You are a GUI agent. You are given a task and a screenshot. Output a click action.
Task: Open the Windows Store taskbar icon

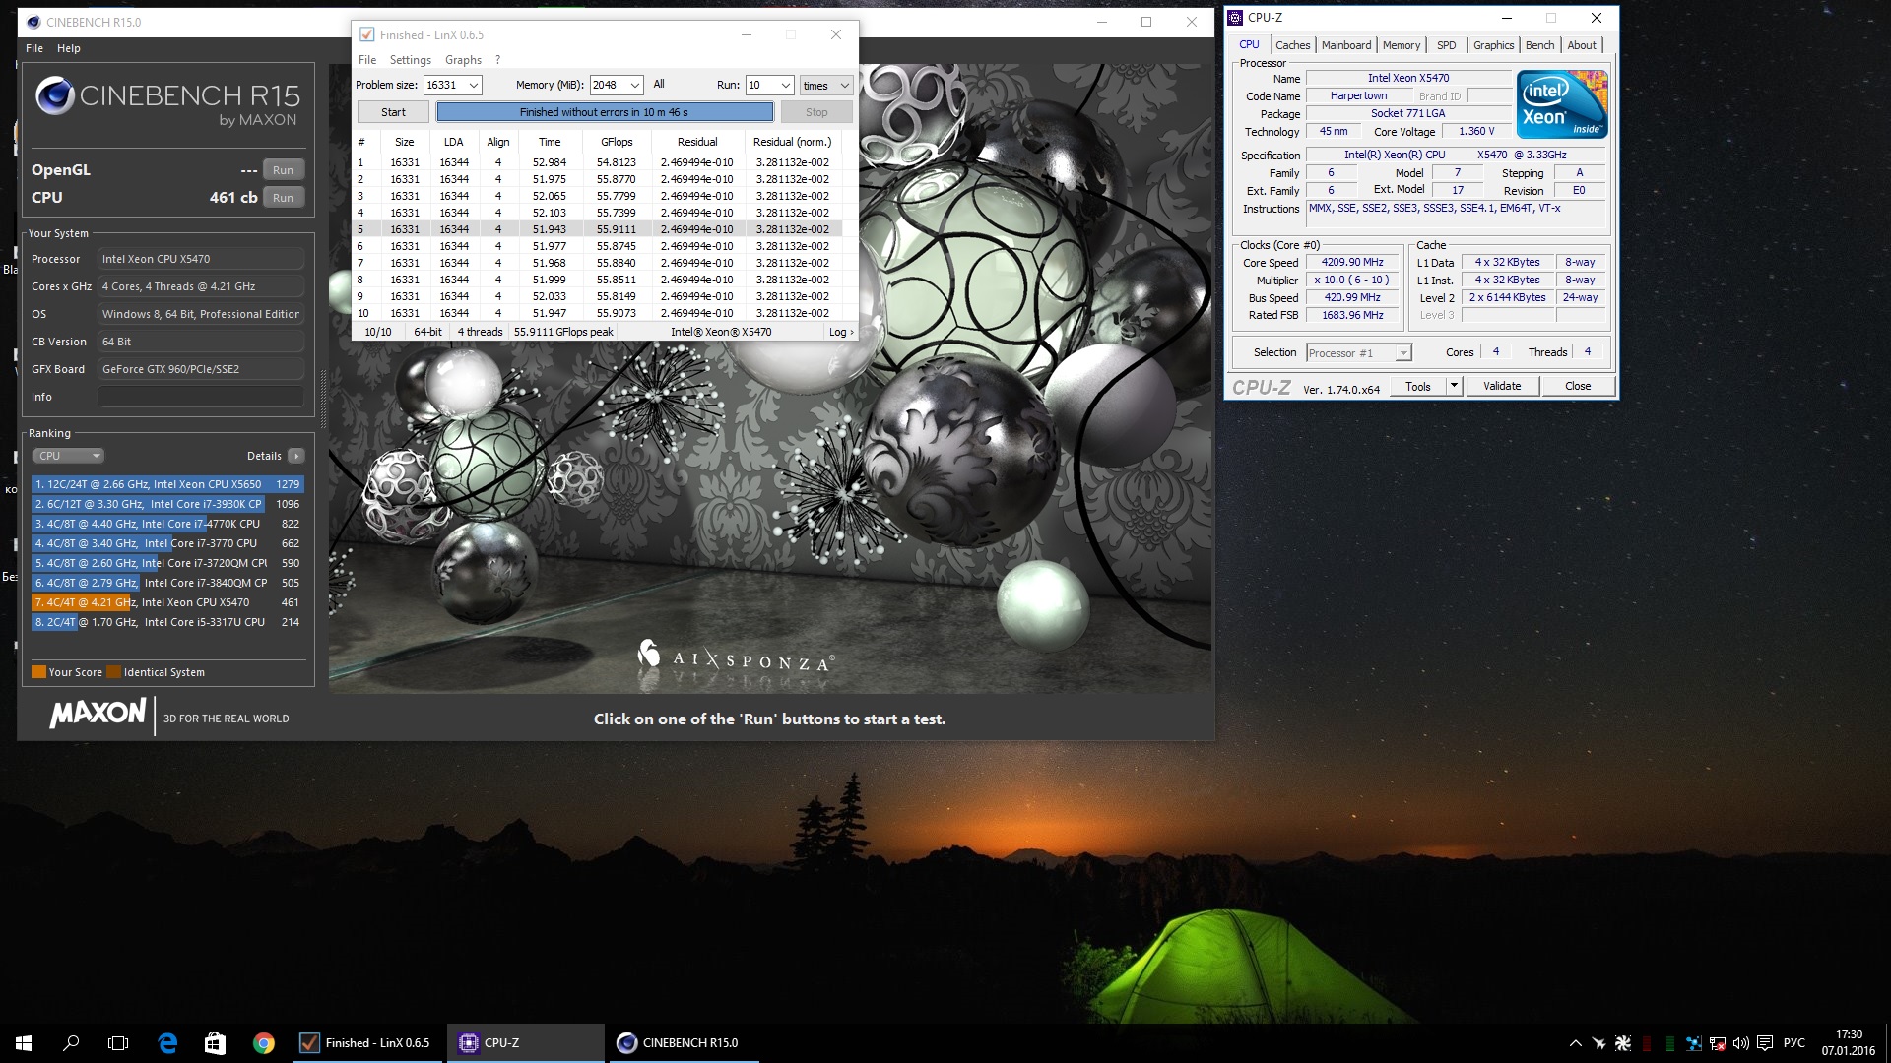click(215, 1043)
